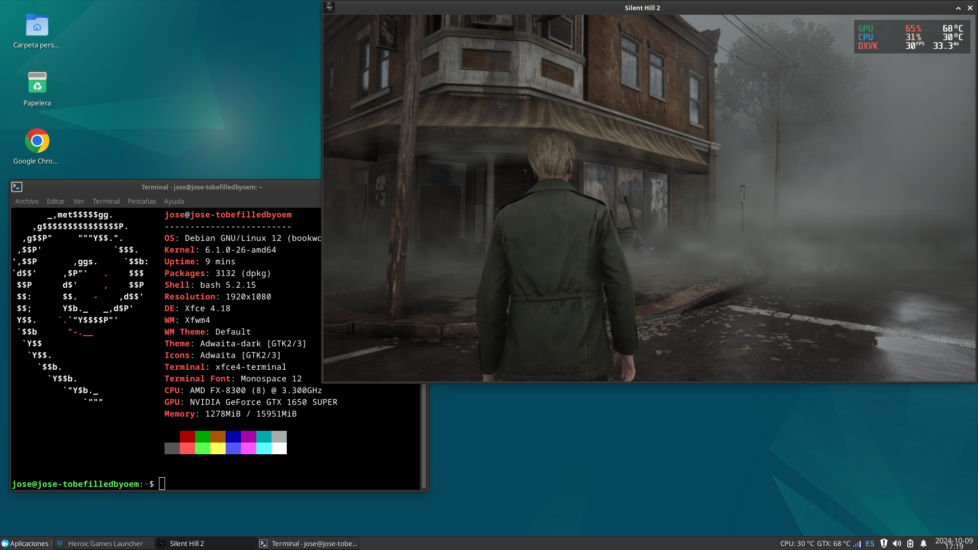Click the 'Resolution: 1920x1080' line
The width and height of the screenshot is (978, 550).
[218, 296]
